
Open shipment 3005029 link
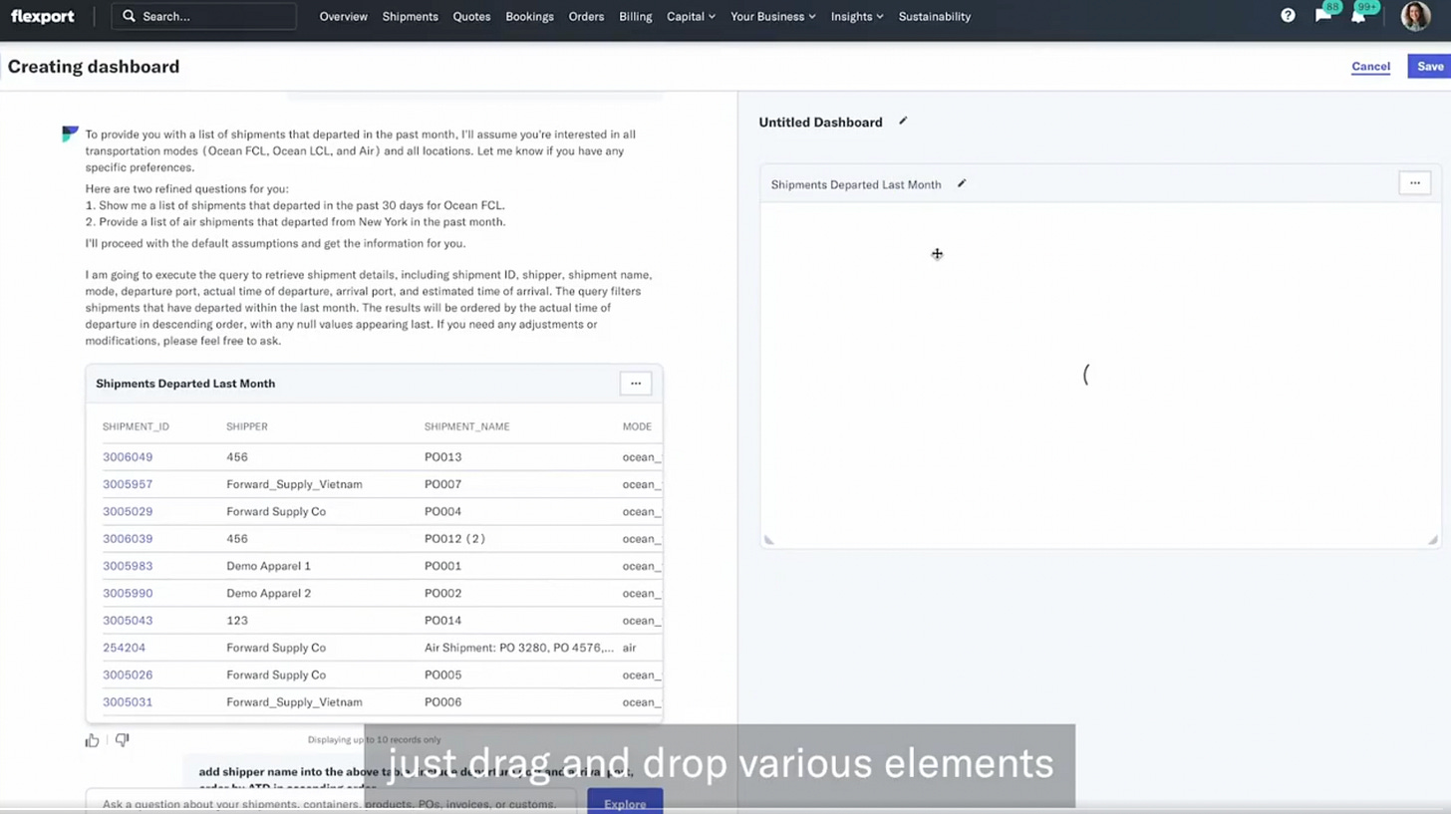128,511
